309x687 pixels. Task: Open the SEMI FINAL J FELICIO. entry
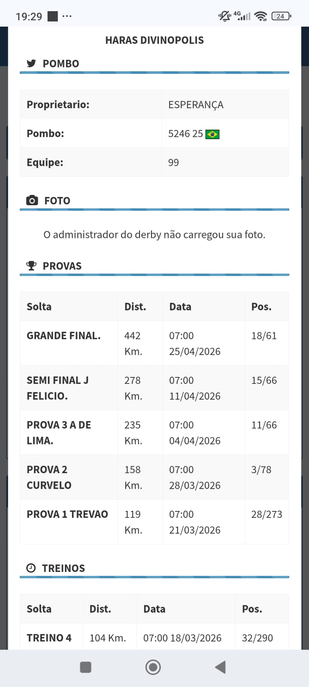[x=154, y=388]
